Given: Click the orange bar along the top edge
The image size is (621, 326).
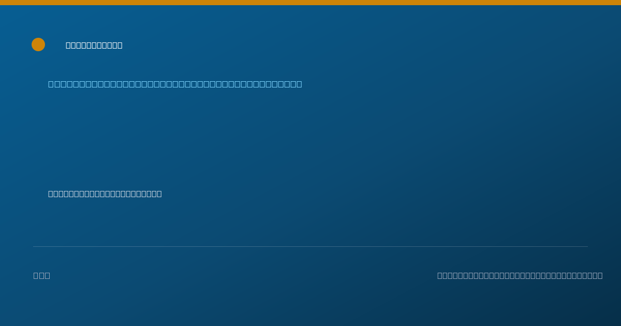Looking at the screenshot, I should (x=310, y=3).
